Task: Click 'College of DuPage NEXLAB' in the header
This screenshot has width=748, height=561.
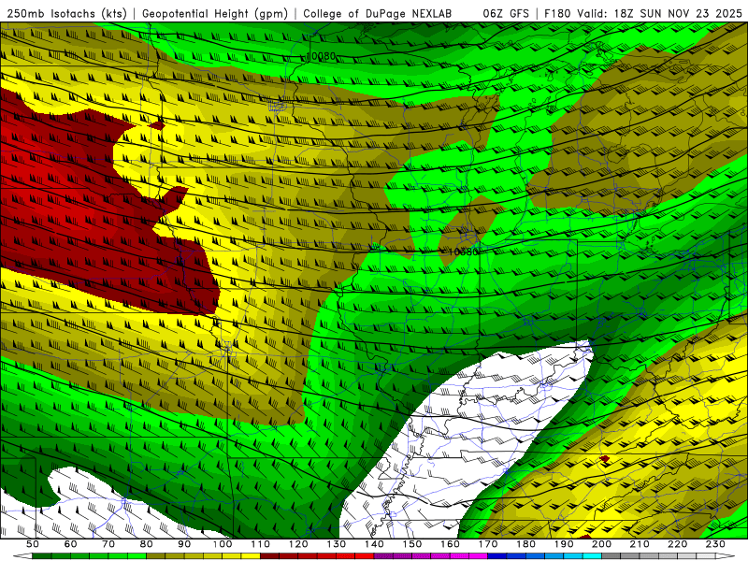Action: [x=377, y=13]
